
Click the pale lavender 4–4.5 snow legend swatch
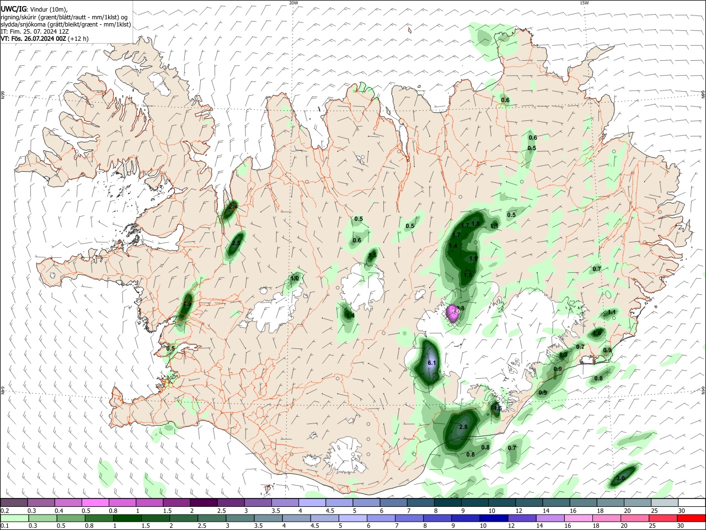coord(312,503)
